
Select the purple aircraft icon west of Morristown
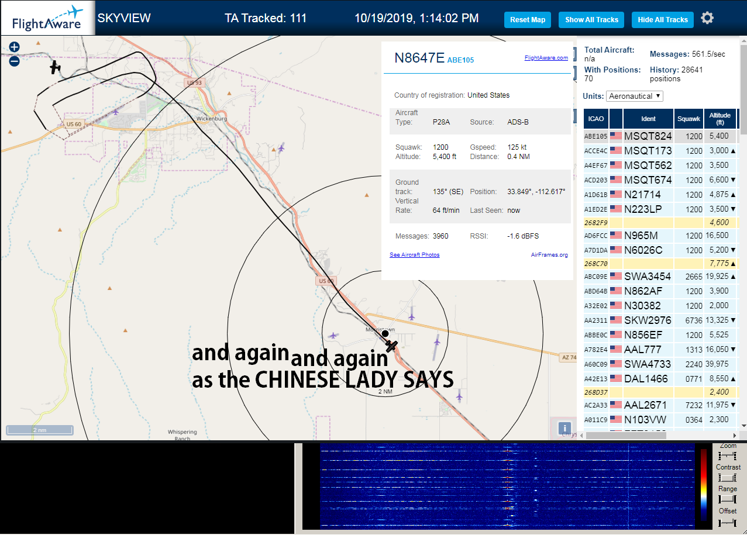tap(333, 336)
